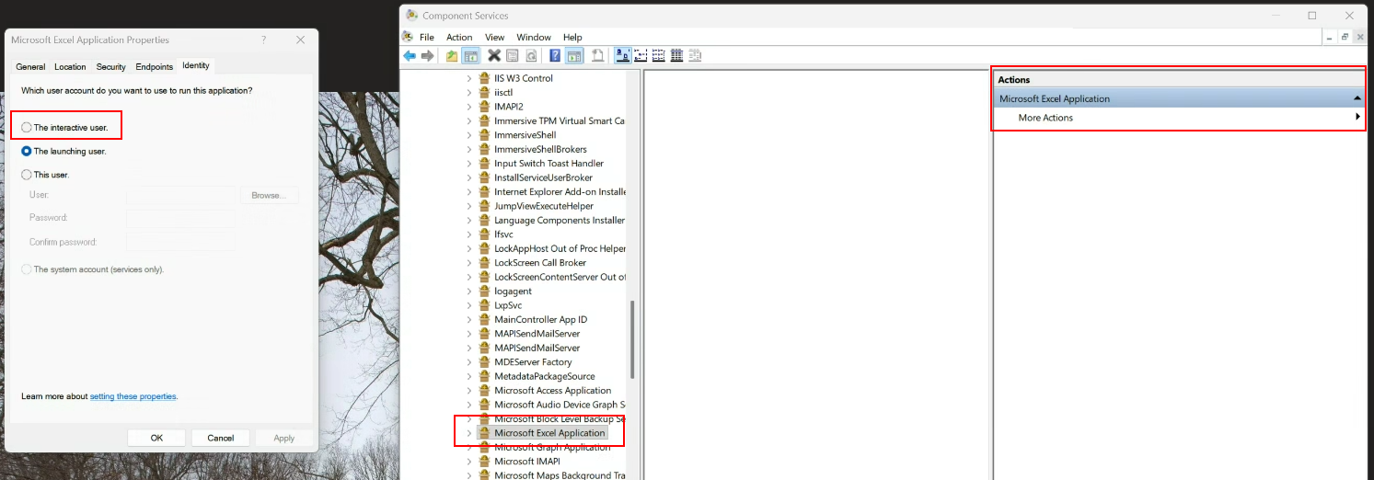1374x480 pixels.
Task: Click the blue Help question mark toolbar icon
Action: click(556, 56)
